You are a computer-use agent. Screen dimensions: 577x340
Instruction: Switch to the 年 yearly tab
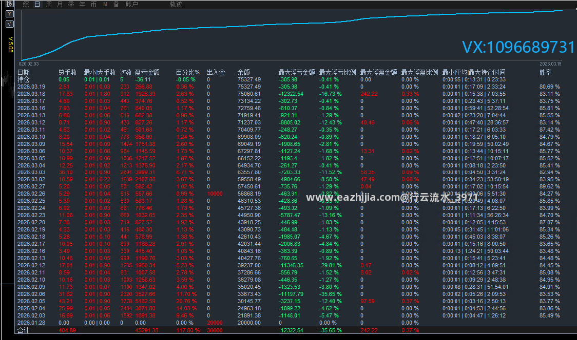click(83, 4)
